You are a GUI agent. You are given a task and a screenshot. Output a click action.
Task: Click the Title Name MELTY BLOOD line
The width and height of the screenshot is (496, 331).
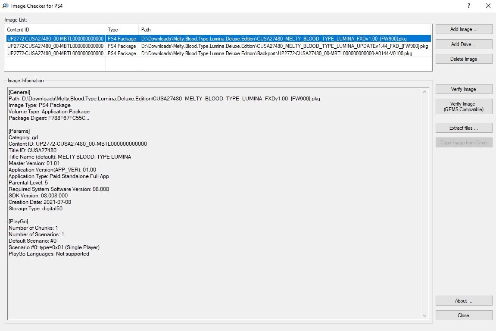[69, 156]
